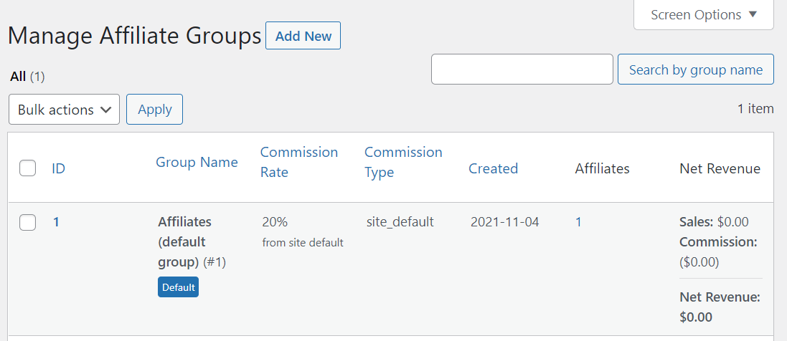Click the Add New button

tap(303, 36)
